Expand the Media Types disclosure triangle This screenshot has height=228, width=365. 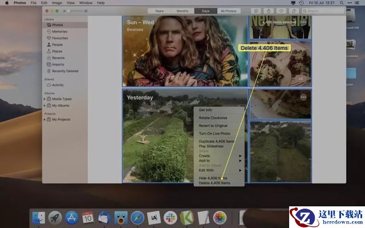(44, 99)
